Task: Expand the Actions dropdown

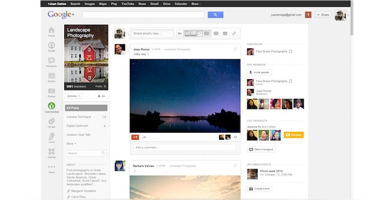Action: click(73, 96)
